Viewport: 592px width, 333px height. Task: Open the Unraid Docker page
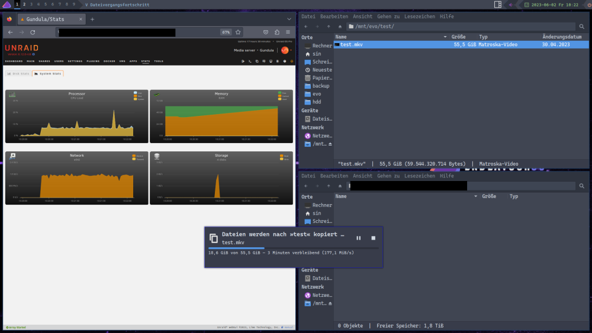coord(109,61)
